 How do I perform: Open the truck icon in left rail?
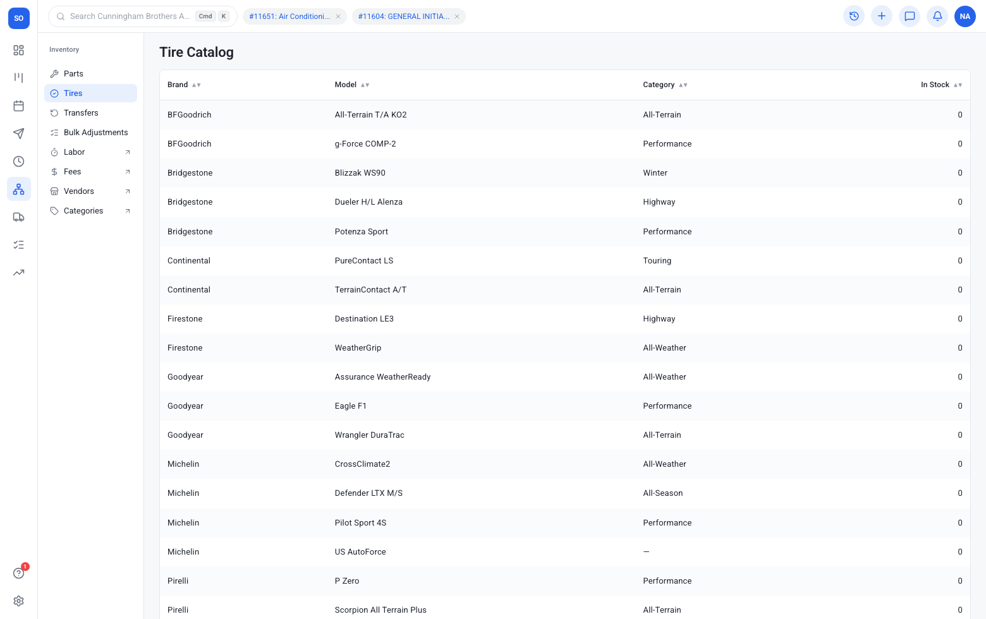19,217
